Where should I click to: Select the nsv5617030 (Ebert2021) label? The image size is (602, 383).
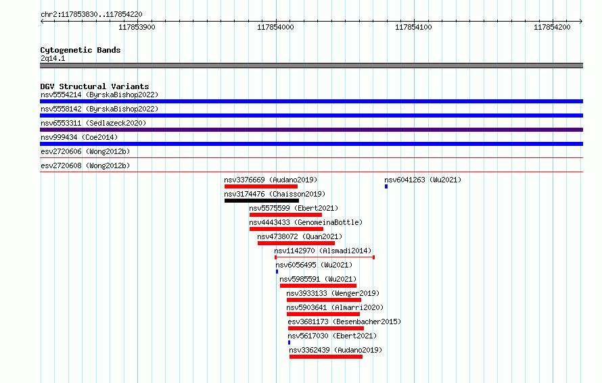[332, 336]
